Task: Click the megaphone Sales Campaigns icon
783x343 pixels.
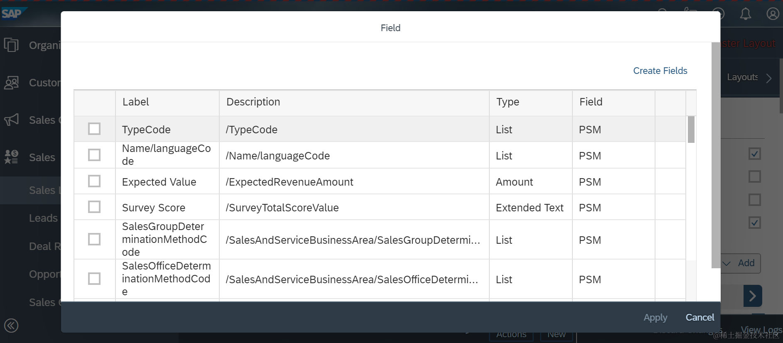Action: 11,120
